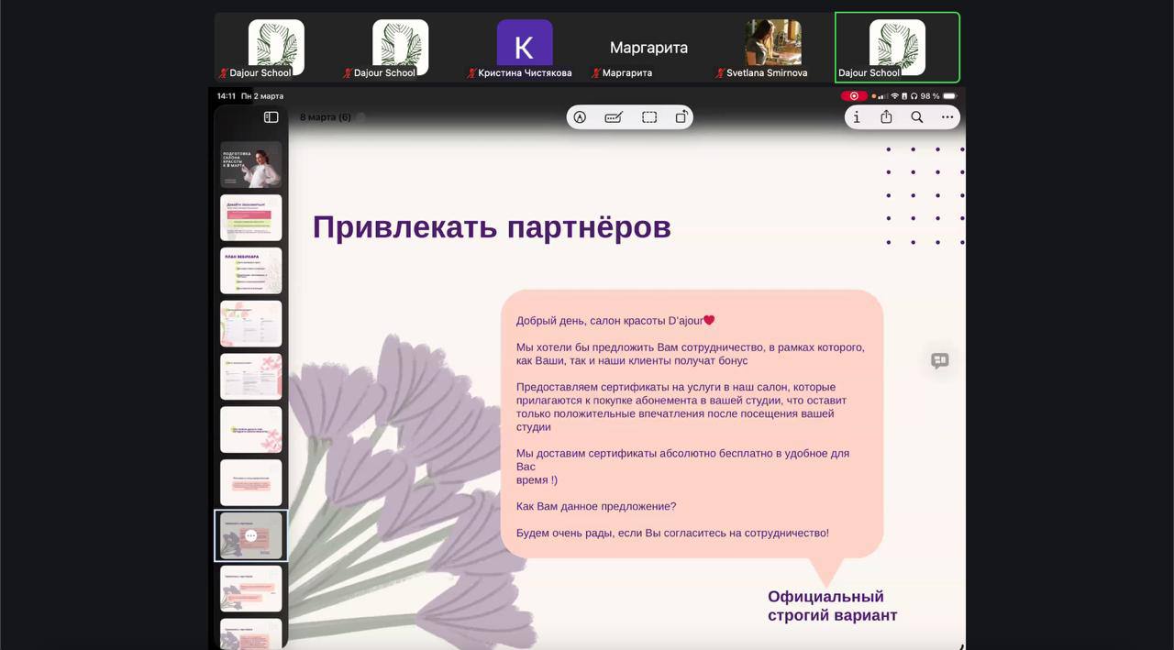Select the Markup pen tool

click(580, 117)
